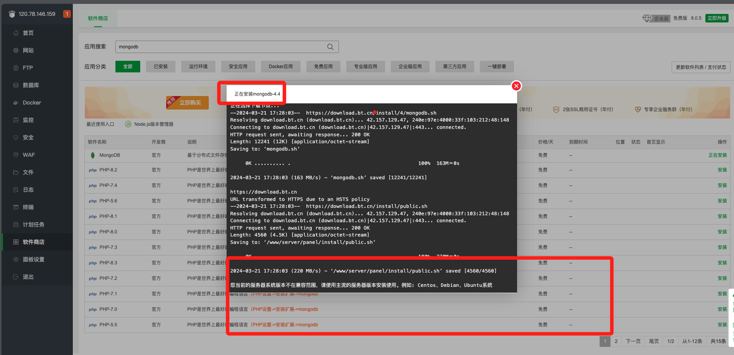
Task: Click 安装 link for PHP-8.1
Action: coord(722,216)
